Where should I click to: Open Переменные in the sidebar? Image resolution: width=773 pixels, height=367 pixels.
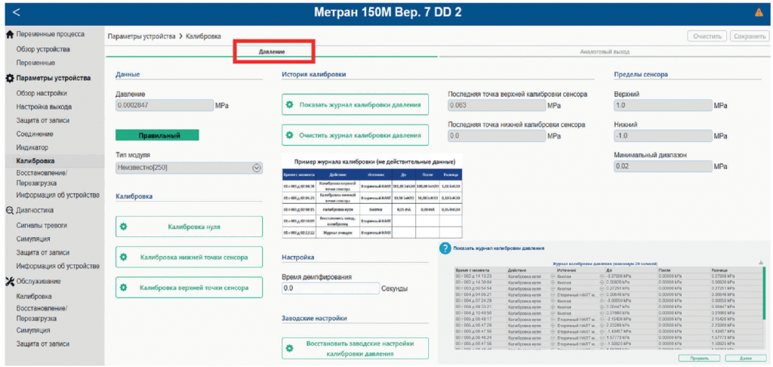pos(35,63)
